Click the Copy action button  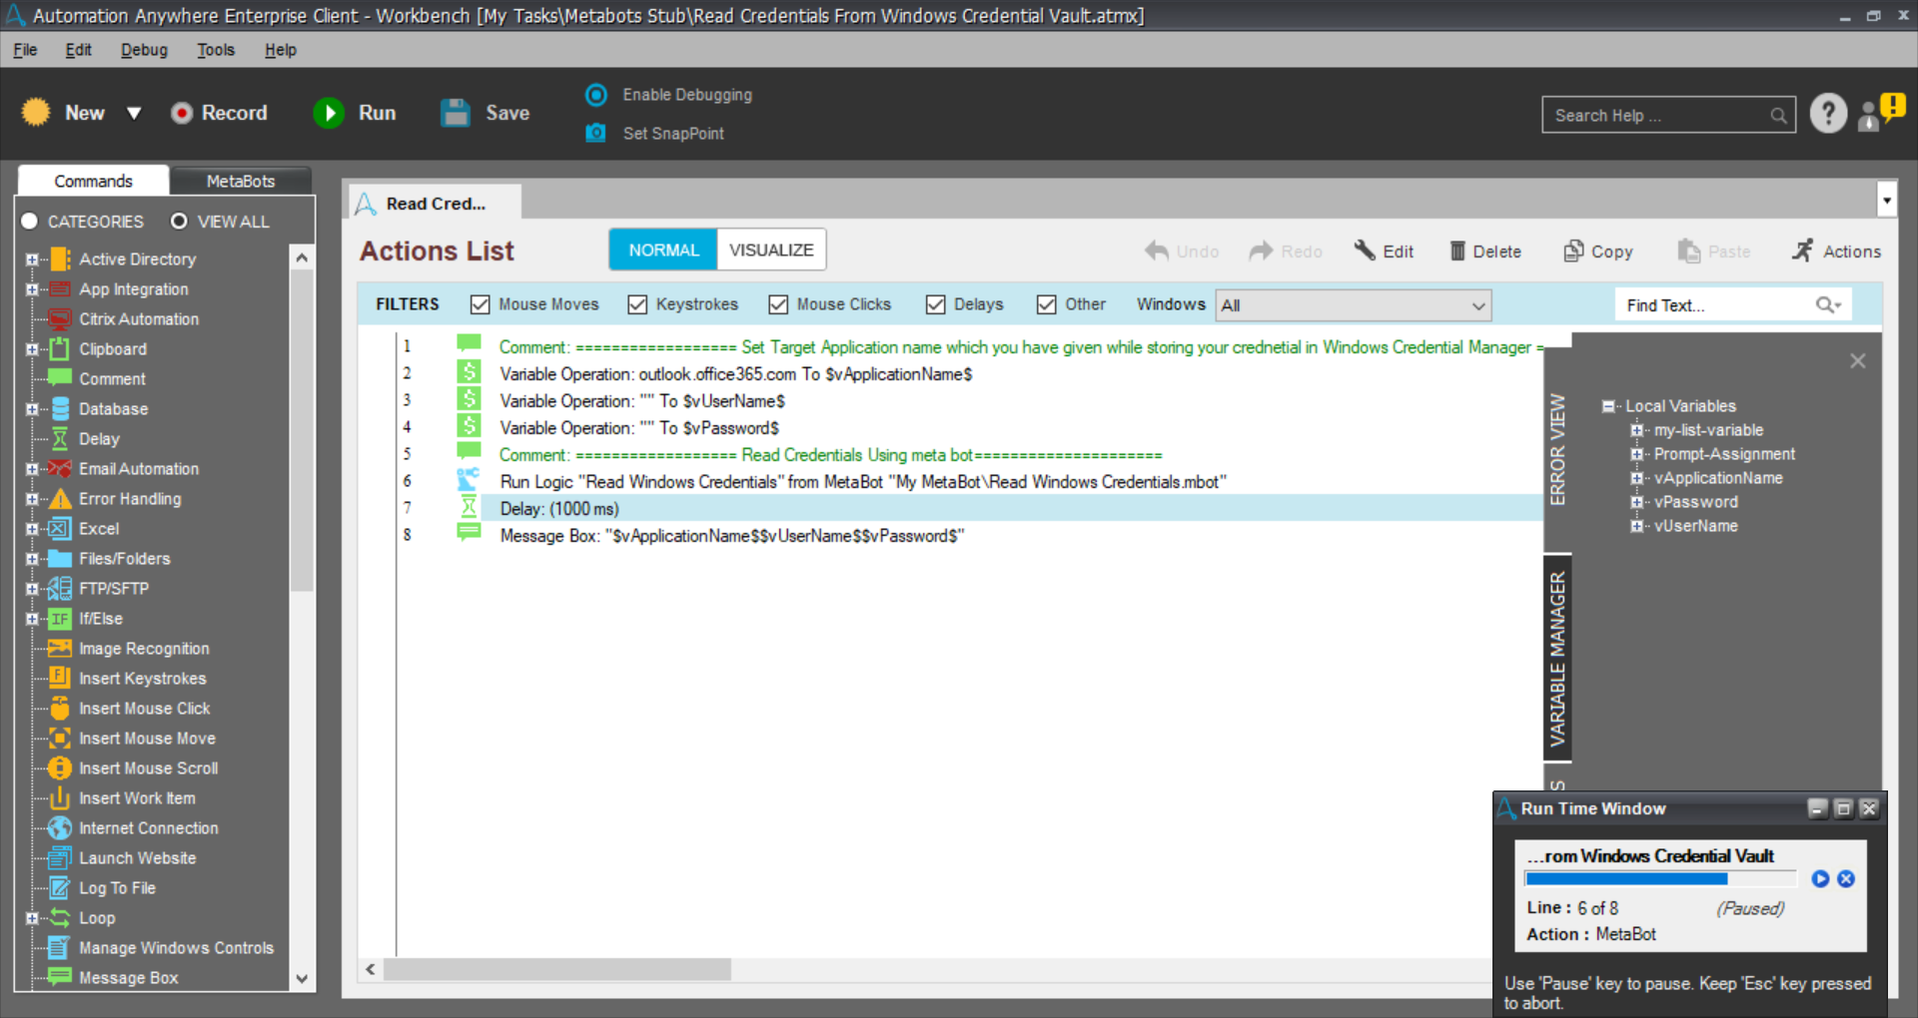1597,252
